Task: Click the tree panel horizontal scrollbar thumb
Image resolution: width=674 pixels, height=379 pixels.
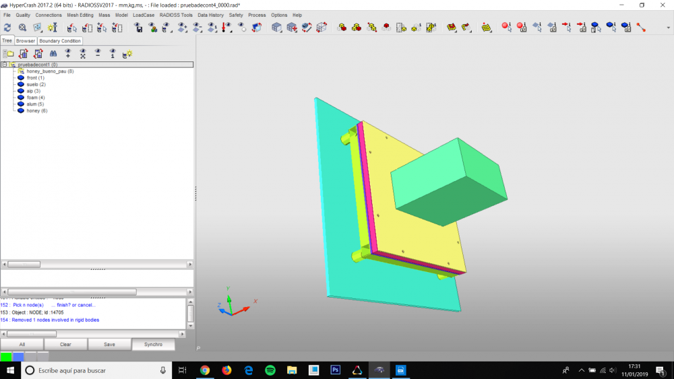Action: coord(24,265)
